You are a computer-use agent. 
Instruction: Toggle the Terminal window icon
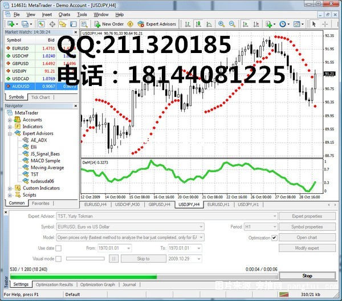coord(74,24)
